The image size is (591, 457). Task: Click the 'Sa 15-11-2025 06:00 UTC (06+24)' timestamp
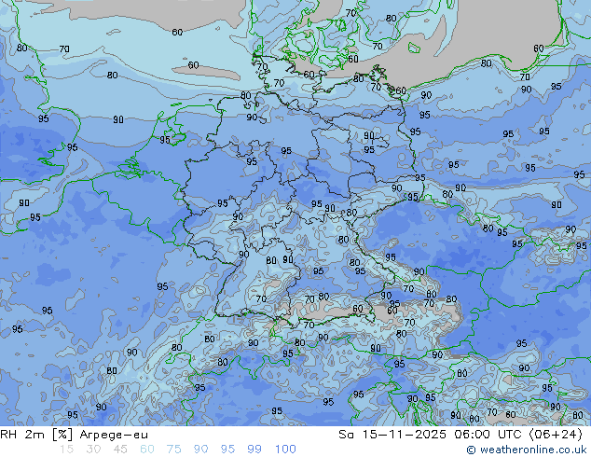460,435
